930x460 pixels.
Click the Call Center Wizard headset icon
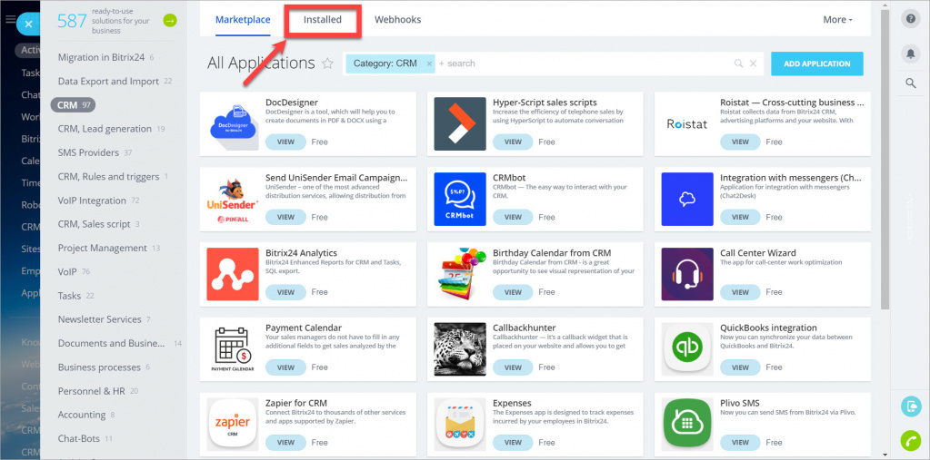[687, 274]
